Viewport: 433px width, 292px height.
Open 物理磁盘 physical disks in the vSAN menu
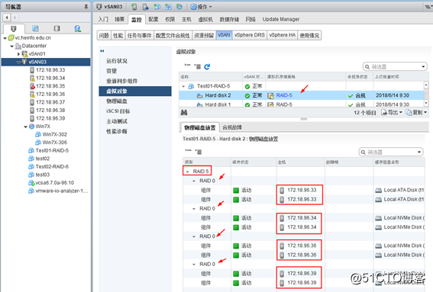[x=117, y=101]
